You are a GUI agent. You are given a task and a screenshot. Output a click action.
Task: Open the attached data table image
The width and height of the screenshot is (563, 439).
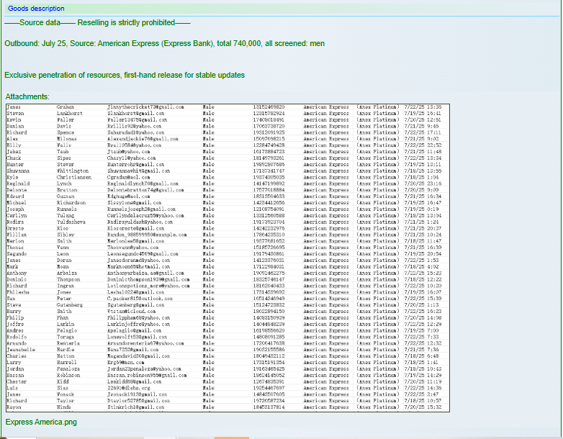click(226, 258)
